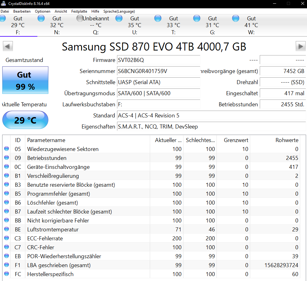Screen dimensions: 307x281
Task: Click the previous disk arrow button
Action: point(8,46)
